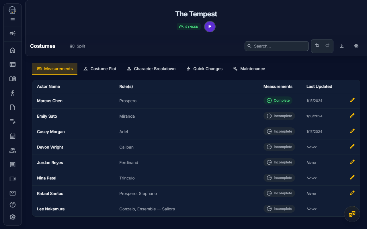Go to home via sidebar icon
Viewport: 367px width, 229px height.
[13, 50]
